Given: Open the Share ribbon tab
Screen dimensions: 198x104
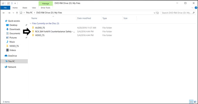Looking at the screenshot, I should pos(25,8).
